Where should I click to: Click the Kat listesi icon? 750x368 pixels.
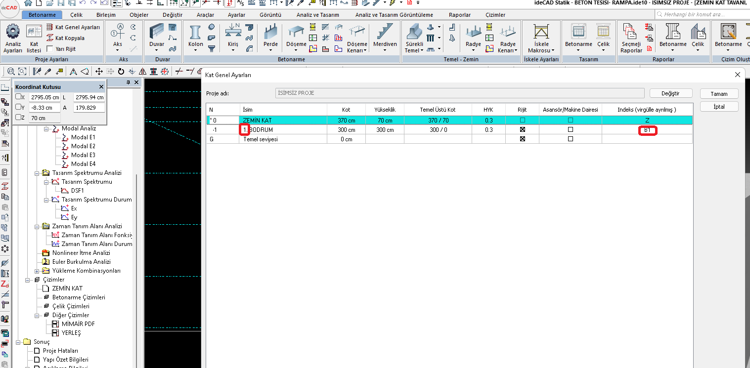click(34, 33)
